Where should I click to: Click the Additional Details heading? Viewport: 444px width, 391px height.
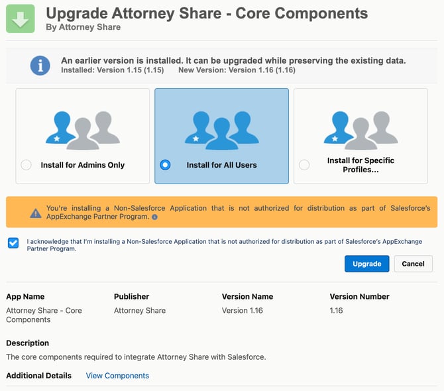pyautogui.click(x=38, y=376)
